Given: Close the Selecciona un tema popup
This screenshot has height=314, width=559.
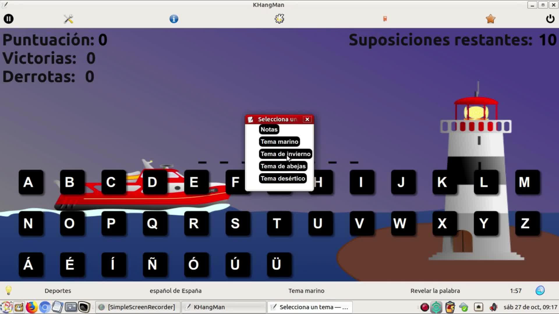Looking at the screenshot, I should (x=307, y=119).
